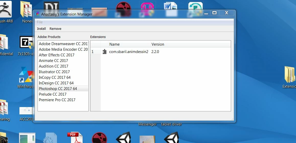Open the confidental PDF folder icon
The height and width of the screenshot is (143, 296).
[x=4, y=42]
